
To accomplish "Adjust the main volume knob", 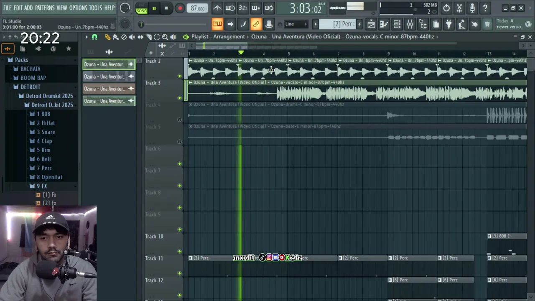I will coord(125,8).
